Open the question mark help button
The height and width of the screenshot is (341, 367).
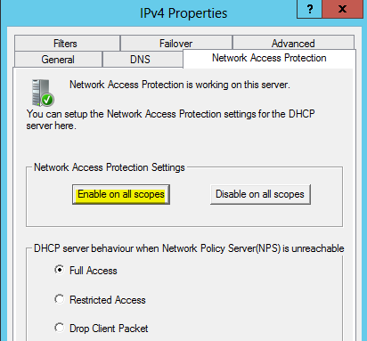[309, 9]
